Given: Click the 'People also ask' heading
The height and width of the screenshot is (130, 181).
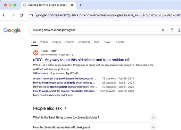Looking at the screenshot, I should tap(47, 108).
